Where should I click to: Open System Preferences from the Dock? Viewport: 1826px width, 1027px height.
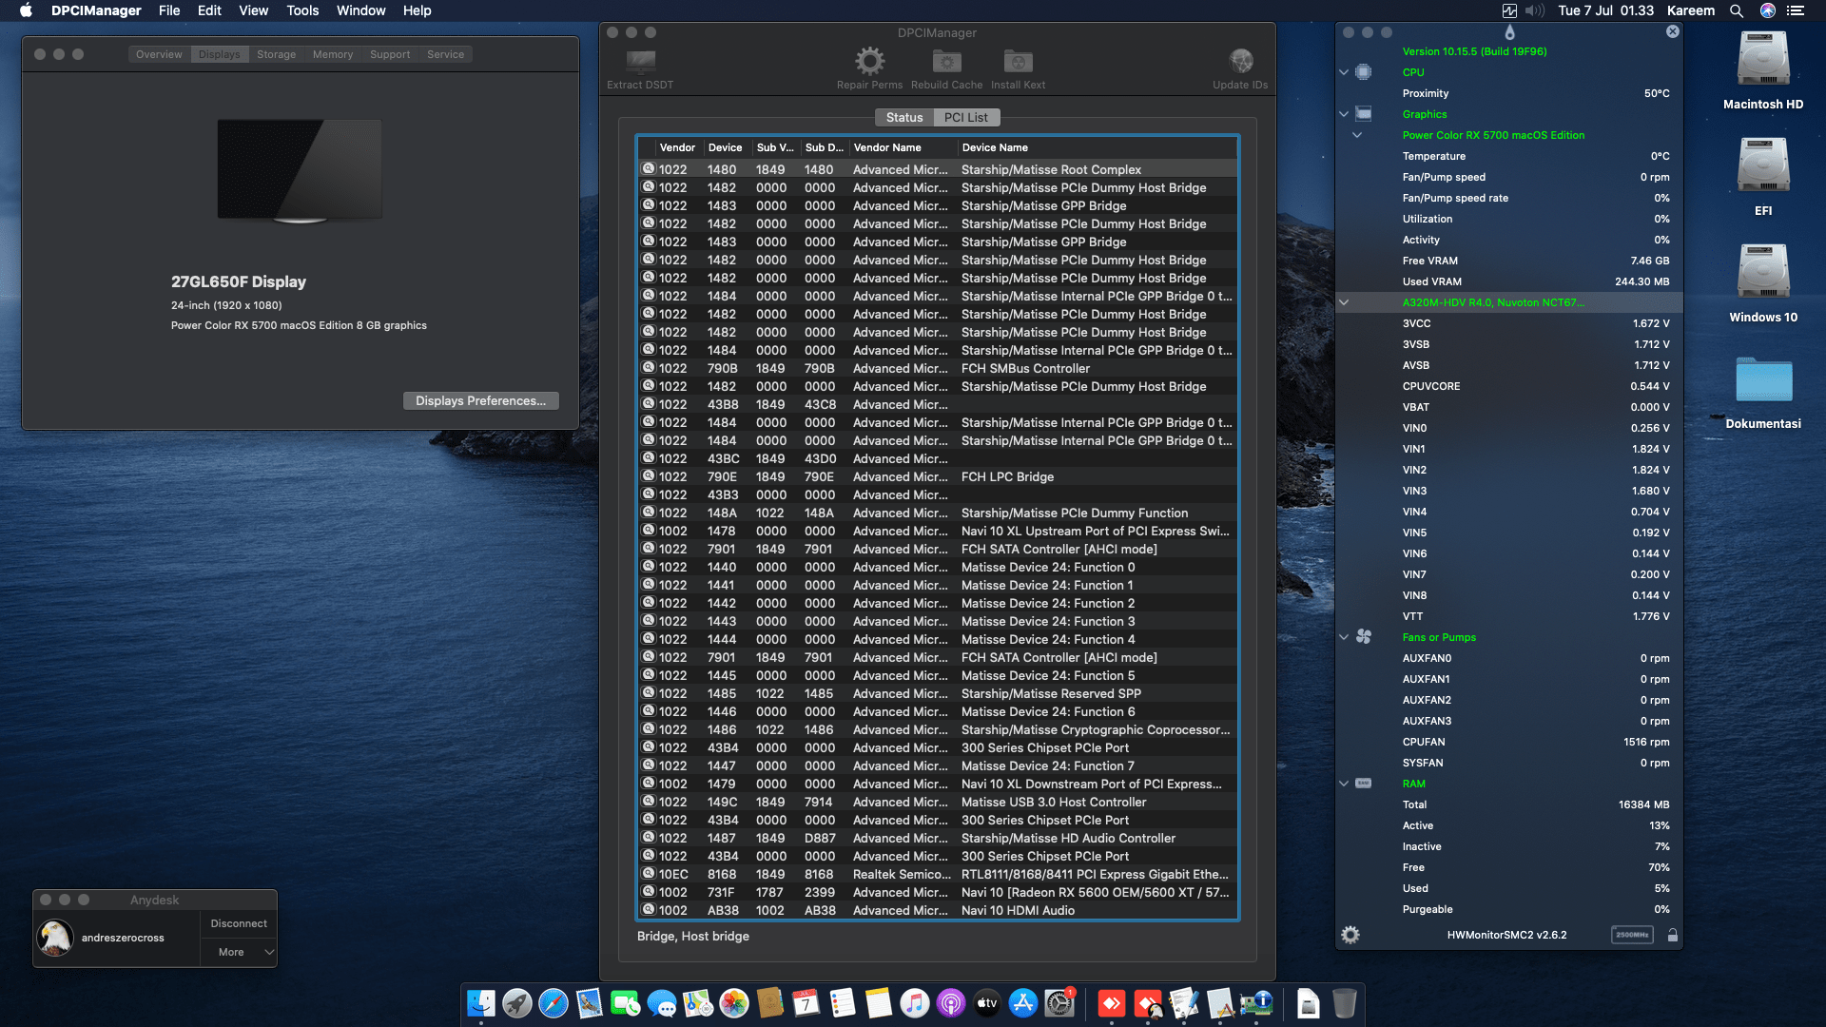tap(1059, 1003)
